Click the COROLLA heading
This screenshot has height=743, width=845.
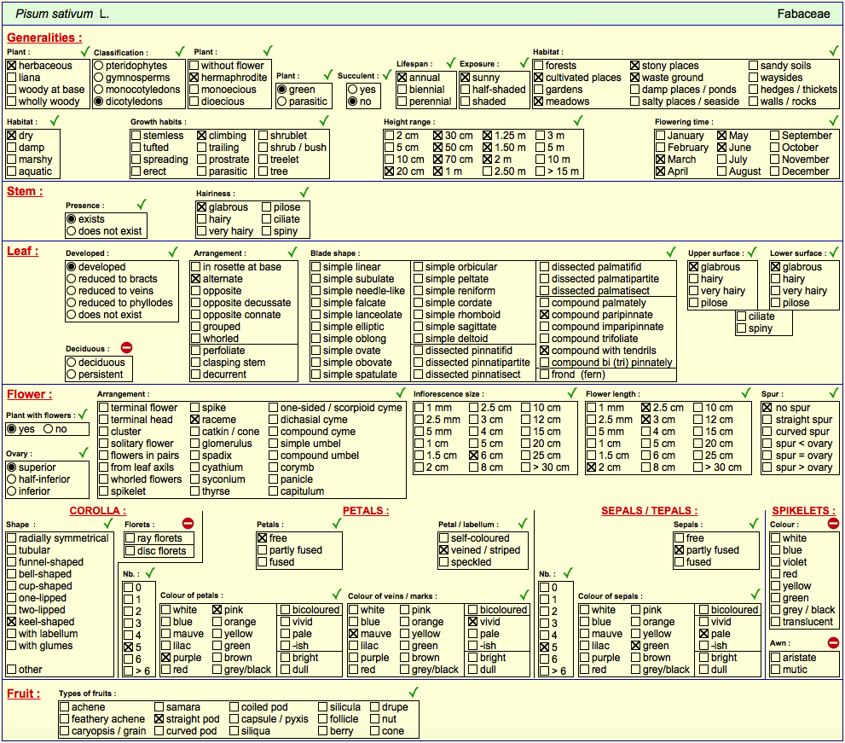click(98, 511)
